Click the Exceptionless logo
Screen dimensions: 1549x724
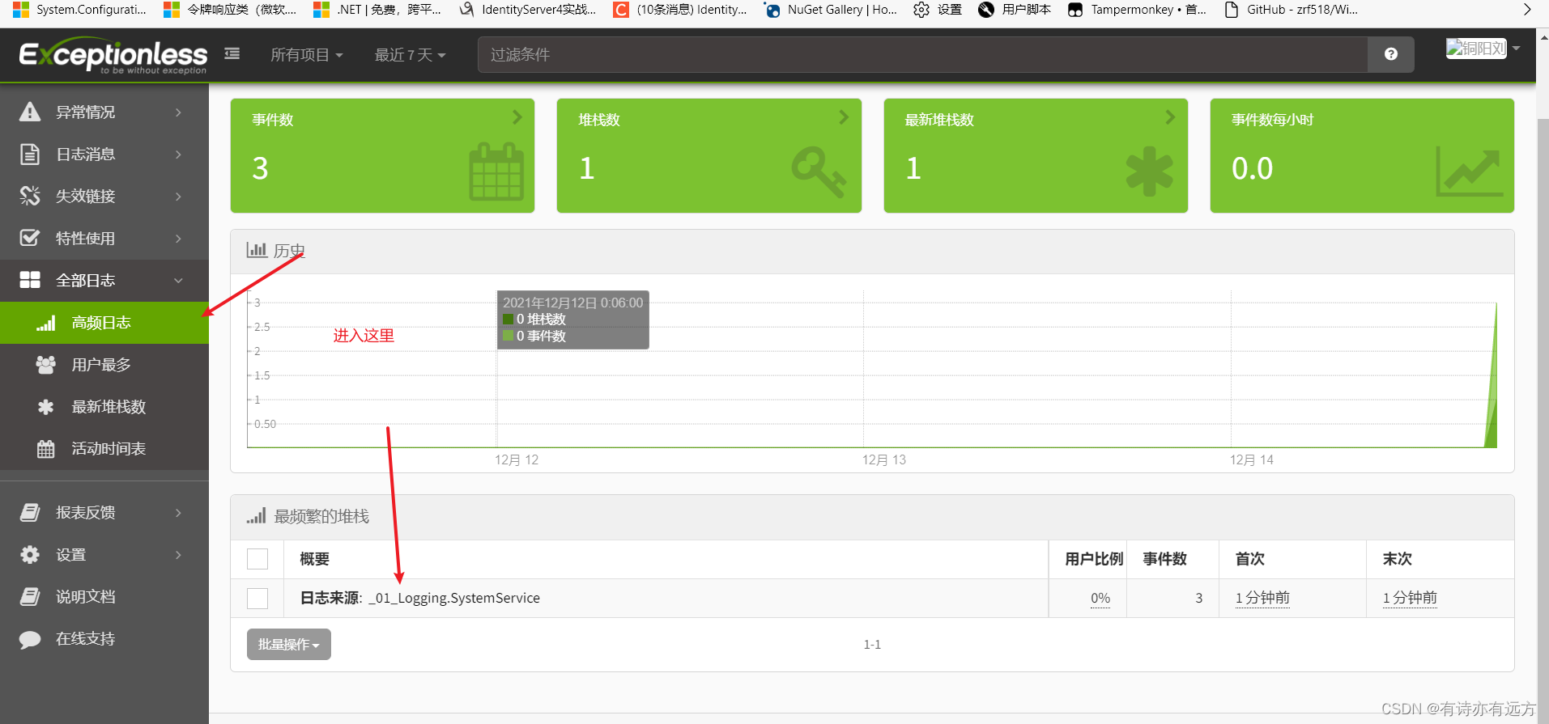[x=113, y=56]
